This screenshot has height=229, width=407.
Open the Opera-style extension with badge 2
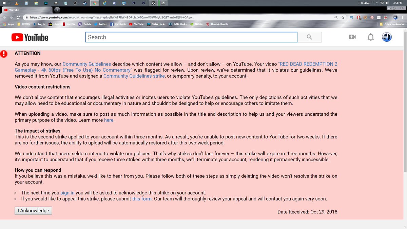point(359,18)
